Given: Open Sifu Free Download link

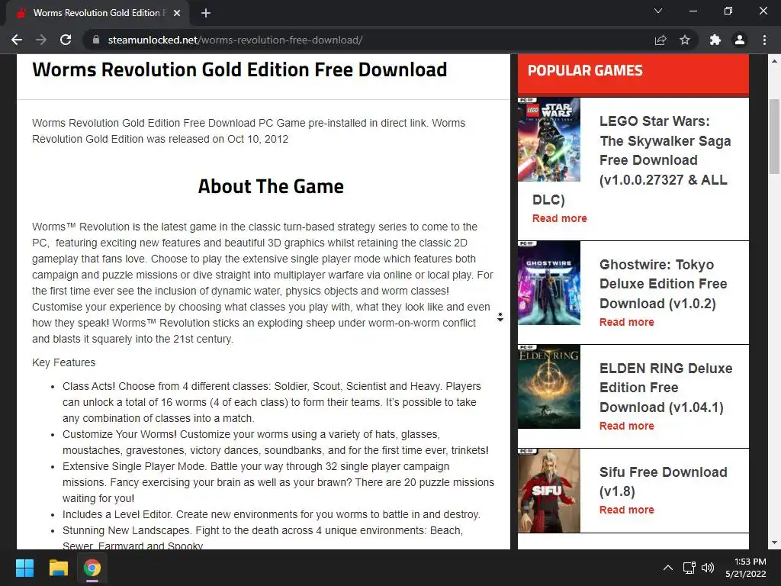Looking at the screenshot, I should (x=663, y=481).
